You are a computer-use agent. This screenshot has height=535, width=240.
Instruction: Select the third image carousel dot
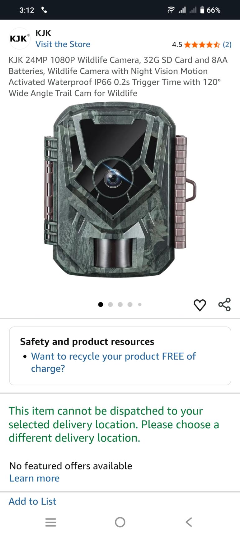(120, 304)
